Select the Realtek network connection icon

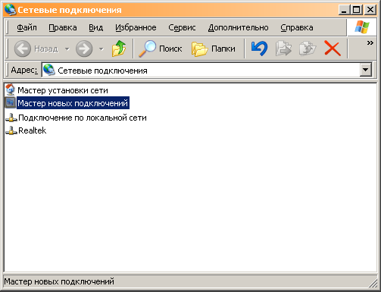(11, 130)
